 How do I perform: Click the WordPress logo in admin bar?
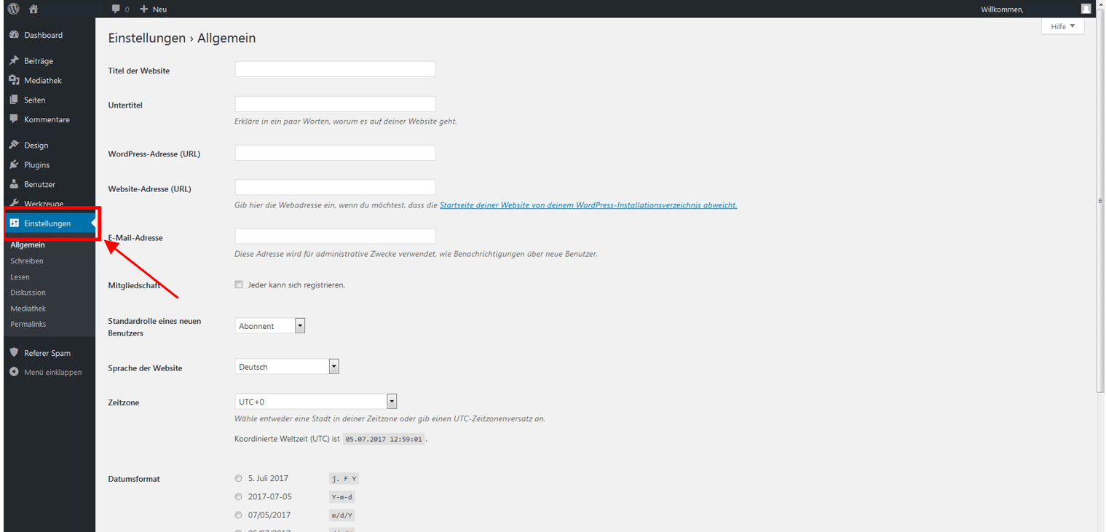point(13,9)
